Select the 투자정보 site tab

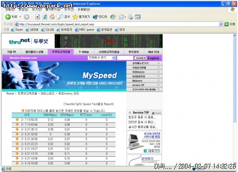click(x=134, y=52)
